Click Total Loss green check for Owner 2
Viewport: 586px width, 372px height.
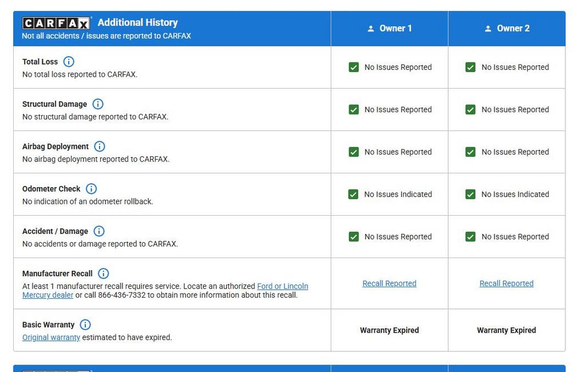pyautogui.click(x=470, y=68)
